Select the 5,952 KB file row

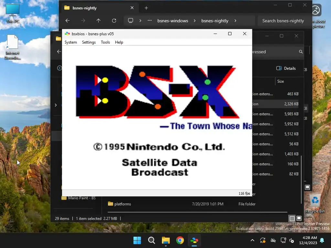[275, 124]
